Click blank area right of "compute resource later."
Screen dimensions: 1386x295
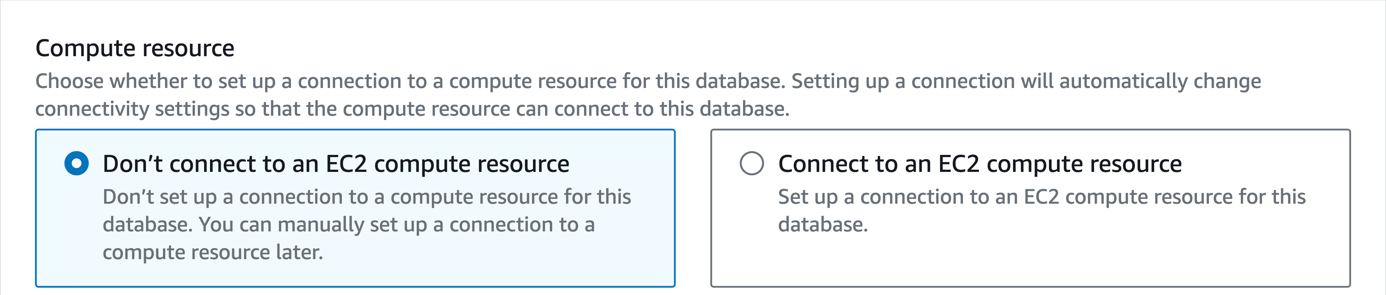pyautogui.click(x=484, y=252)
